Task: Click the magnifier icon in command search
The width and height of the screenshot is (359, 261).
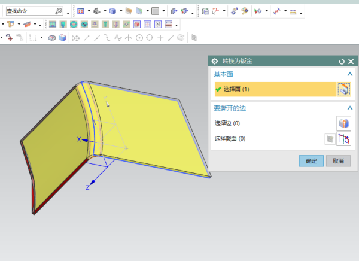Action: 58,11
